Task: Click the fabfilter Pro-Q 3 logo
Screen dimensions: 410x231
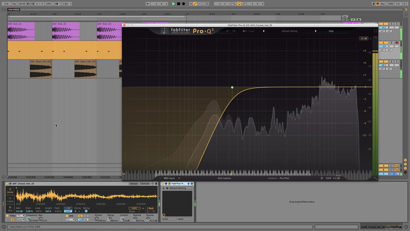Action: click(187, 31)
